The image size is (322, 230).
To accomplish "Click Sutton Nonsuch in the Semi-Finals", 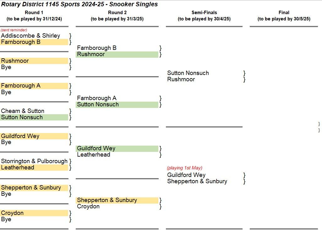I will pyautogui.click(x=188, y=73).
